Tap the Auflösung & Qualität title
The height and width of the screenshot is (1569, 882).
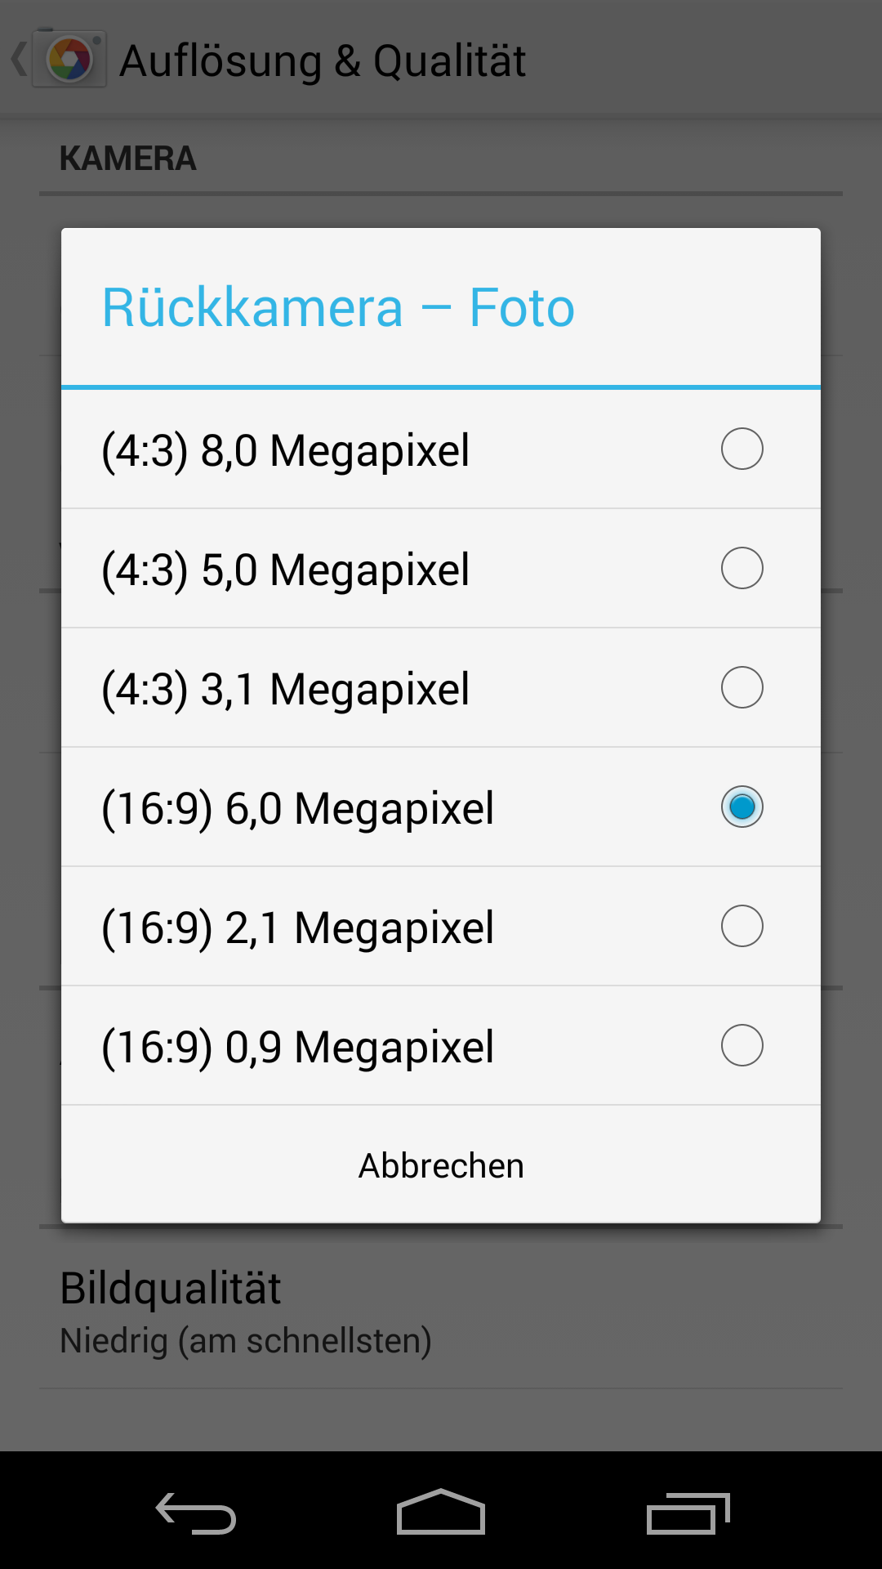coord(323,60)
